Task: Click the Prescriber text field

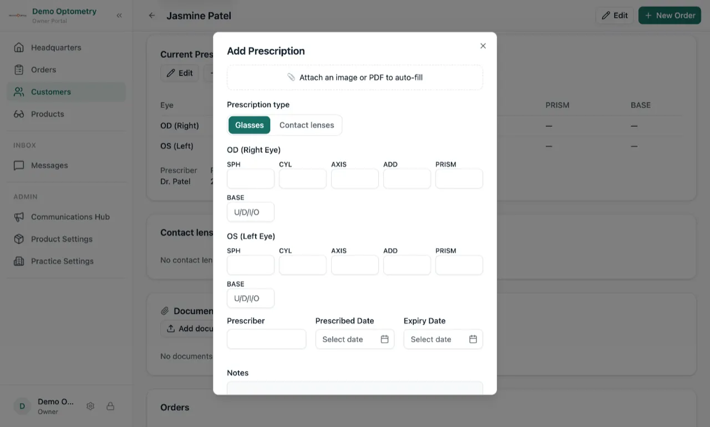Action: [x=267, y=339]
